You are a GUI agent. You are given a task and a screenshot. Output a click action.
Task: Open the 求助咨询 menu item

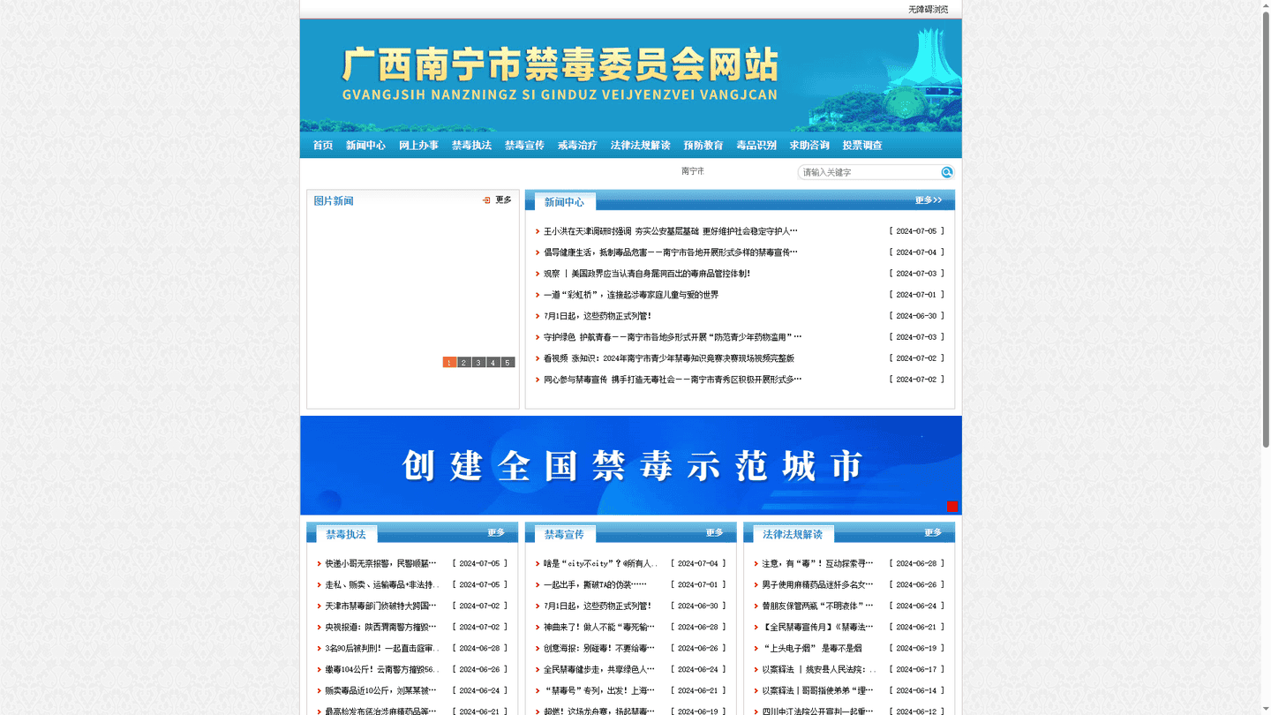[809, 146]
